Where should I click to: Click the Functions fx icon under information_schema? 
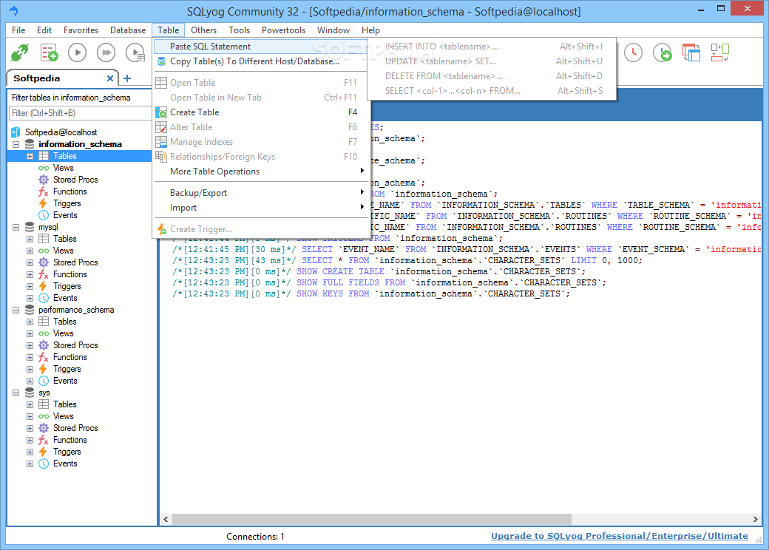(44, 191)
